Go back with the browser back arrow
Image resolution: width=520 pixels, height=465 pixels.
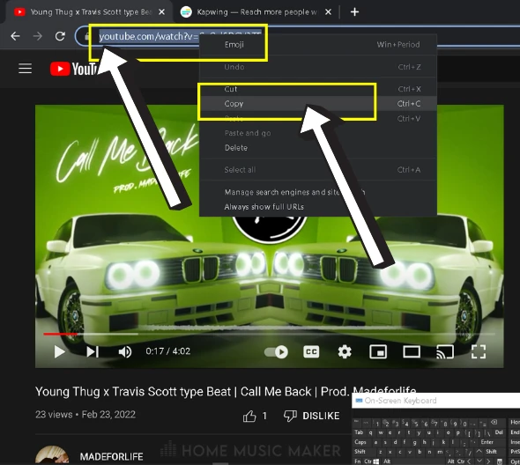pos(15,36)
